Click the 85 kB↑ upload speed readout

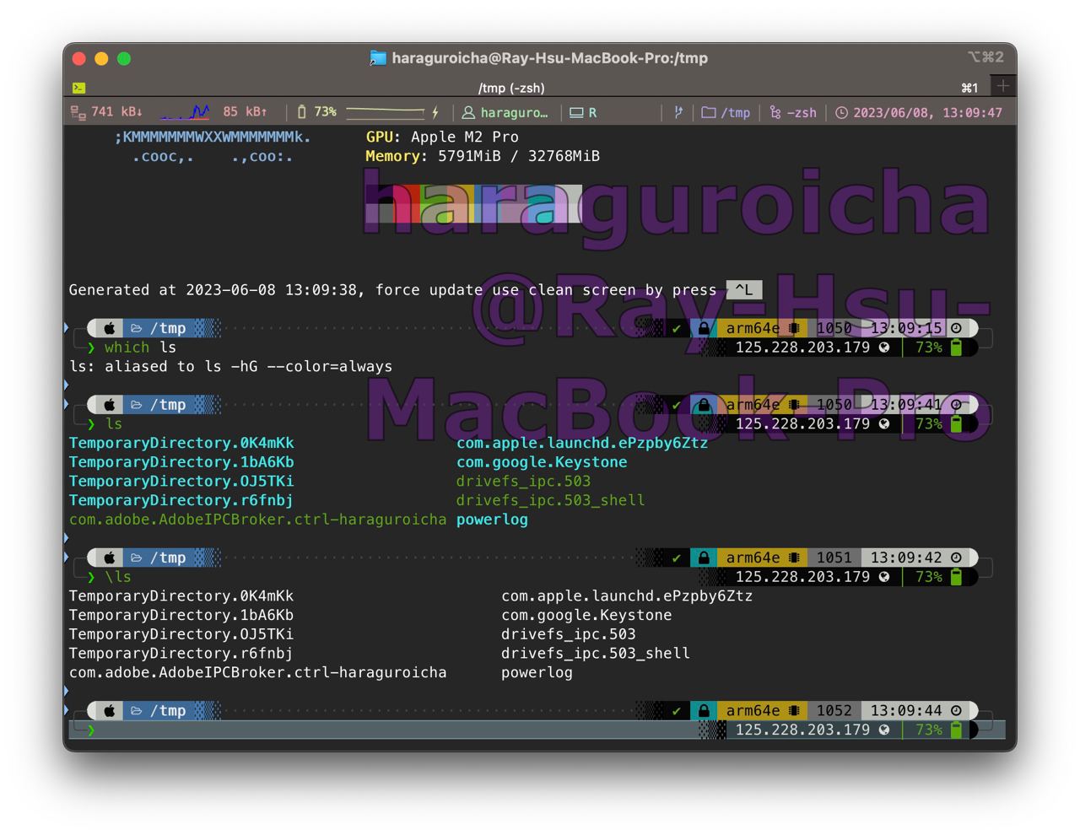point(245,112)
